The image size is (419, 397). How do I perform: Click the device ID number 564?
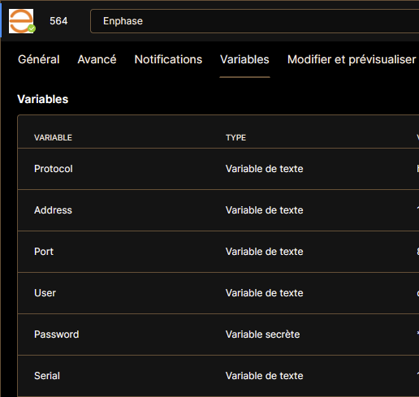pos(58,21)
